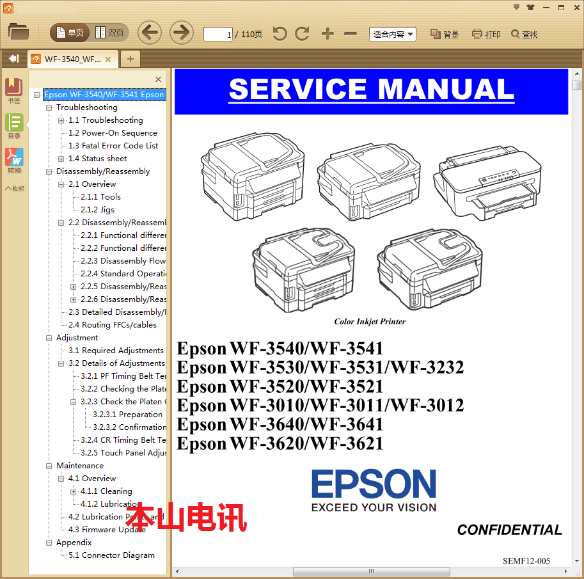Viewport: 584px width, 579px height.
Task: Collapse the Epson WF-3540/WF-3541 root node
Action: (x=36, y=95)
